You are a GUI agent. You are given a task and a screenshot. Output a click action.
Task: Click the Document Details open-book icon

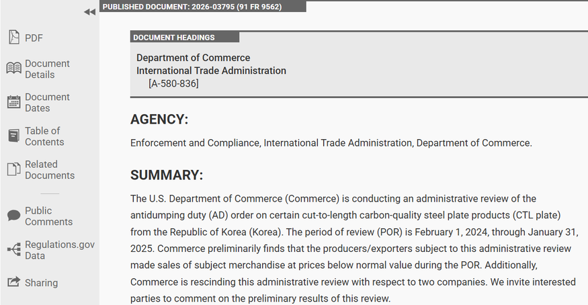(x=13, y=69)
